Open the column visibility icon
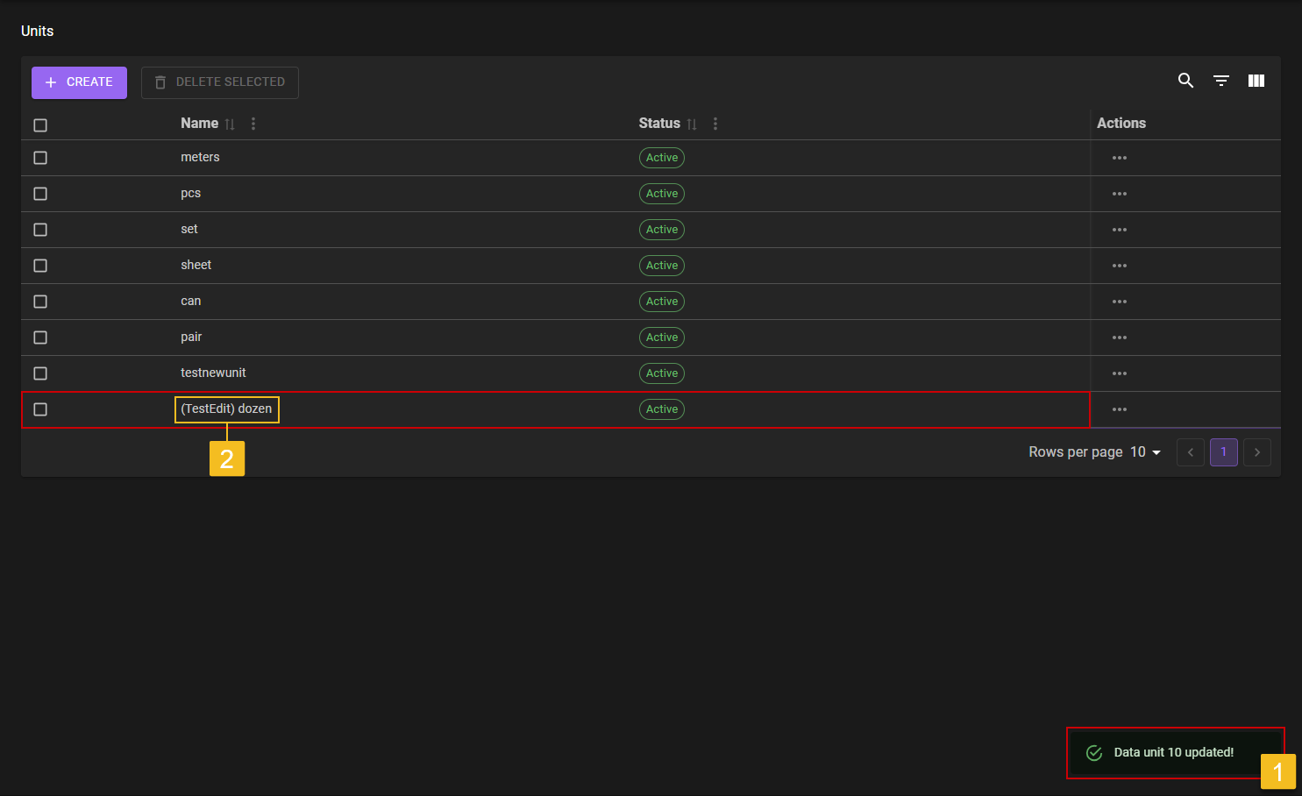This screenshot has height=796, width=1302. point(1256,81)
